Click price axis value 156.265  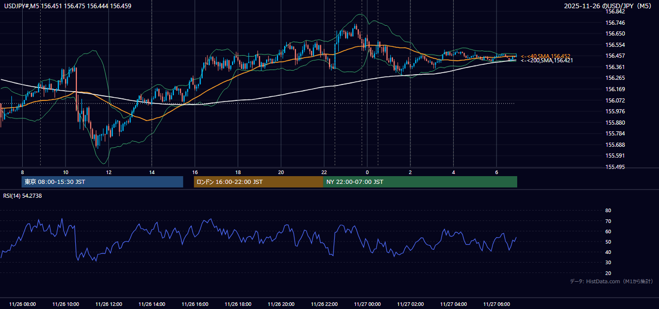pos(615,78)
